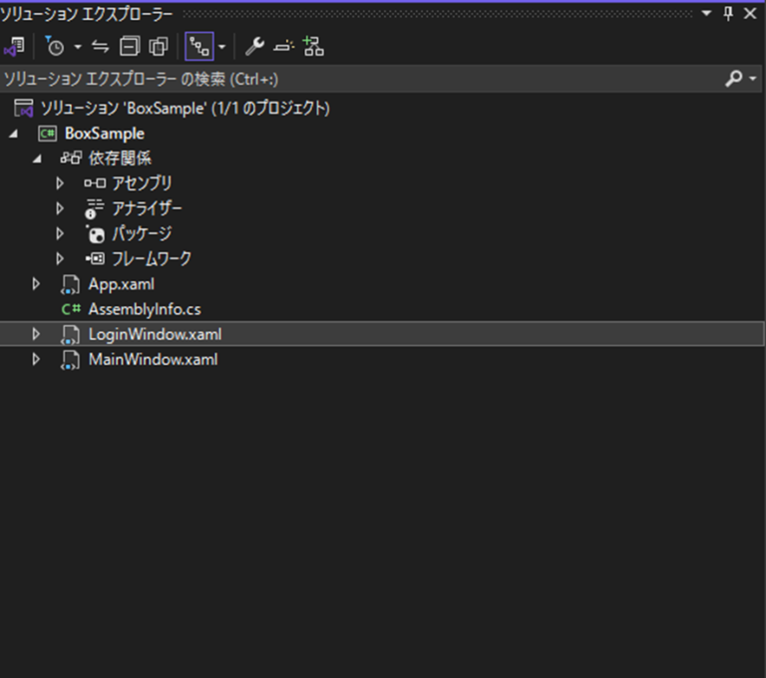766x678 pixels.
Task: Click the Preview Selected Items icon
Action: [x=283, y=46]
